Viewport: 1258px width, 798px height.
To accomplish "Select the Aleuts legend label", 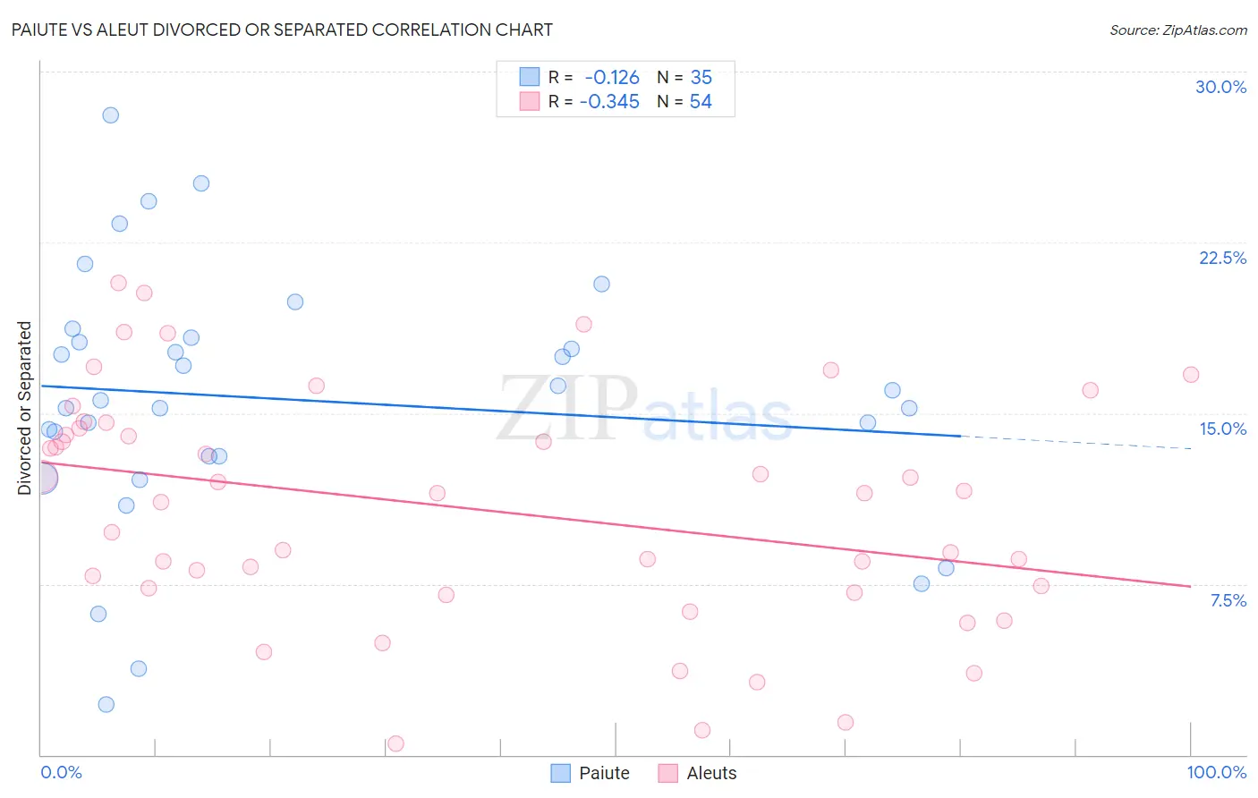I will click(711, 773).
